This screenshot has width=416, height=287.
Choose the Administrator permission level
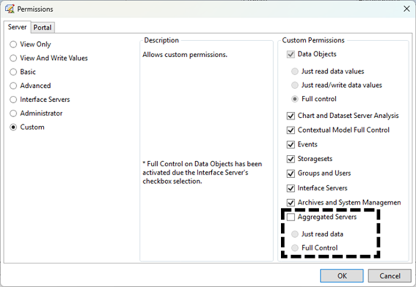[13, 113]
